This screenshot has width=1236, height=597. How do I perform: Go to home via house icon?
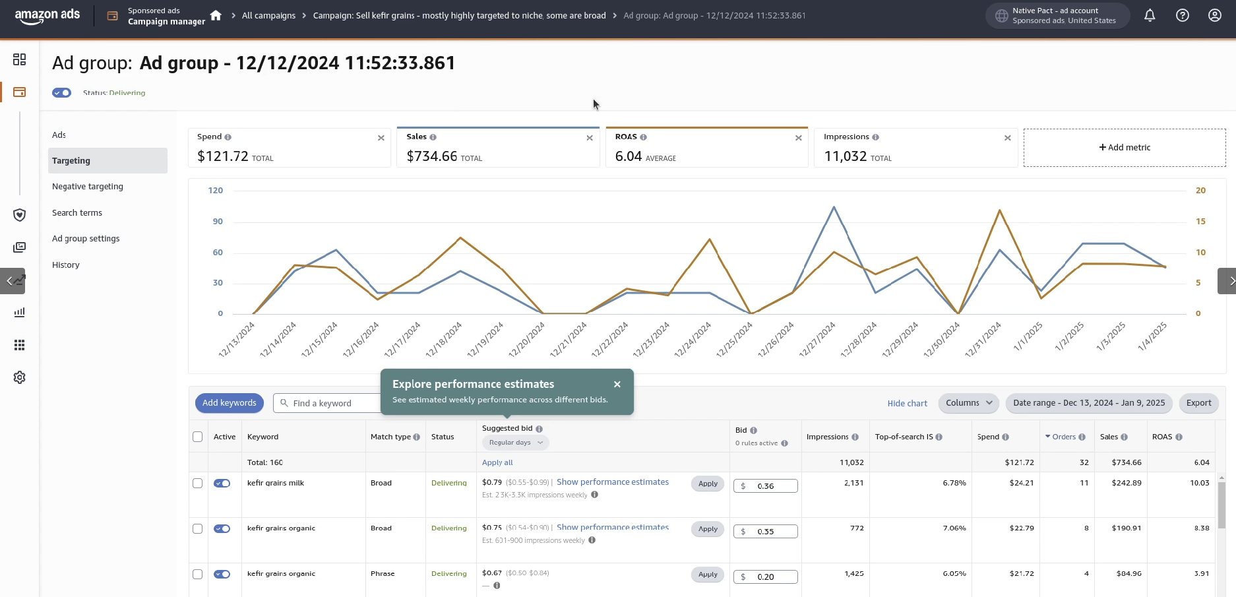(216, 15)
